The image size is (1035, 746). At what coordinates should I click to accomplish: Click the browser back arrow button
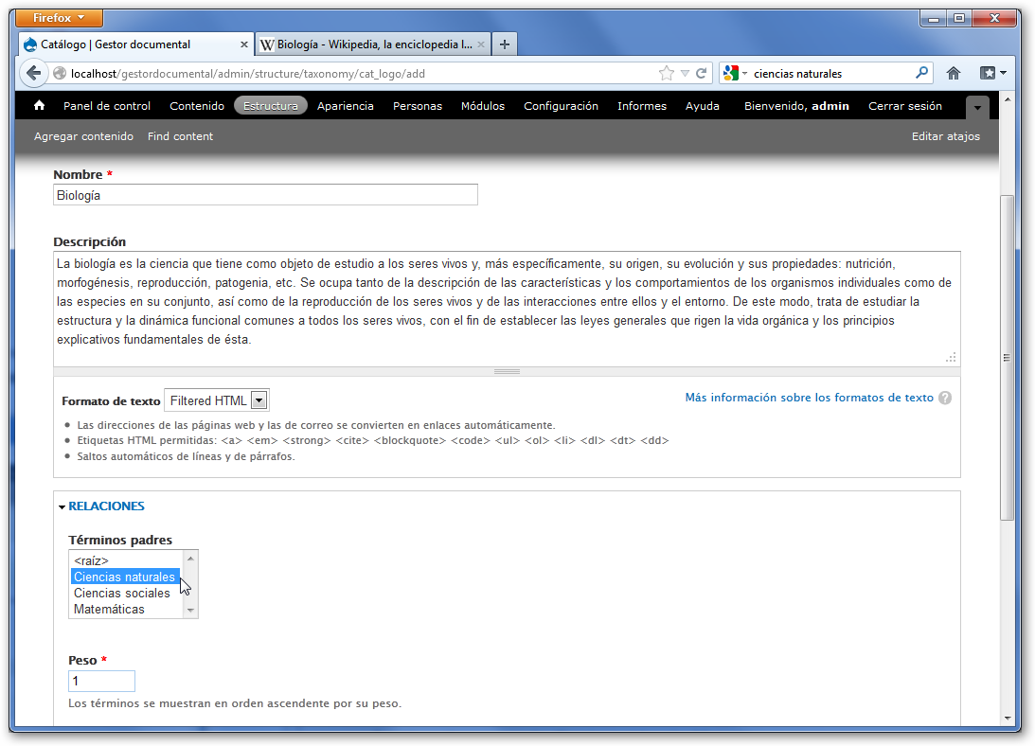point(34,73)
